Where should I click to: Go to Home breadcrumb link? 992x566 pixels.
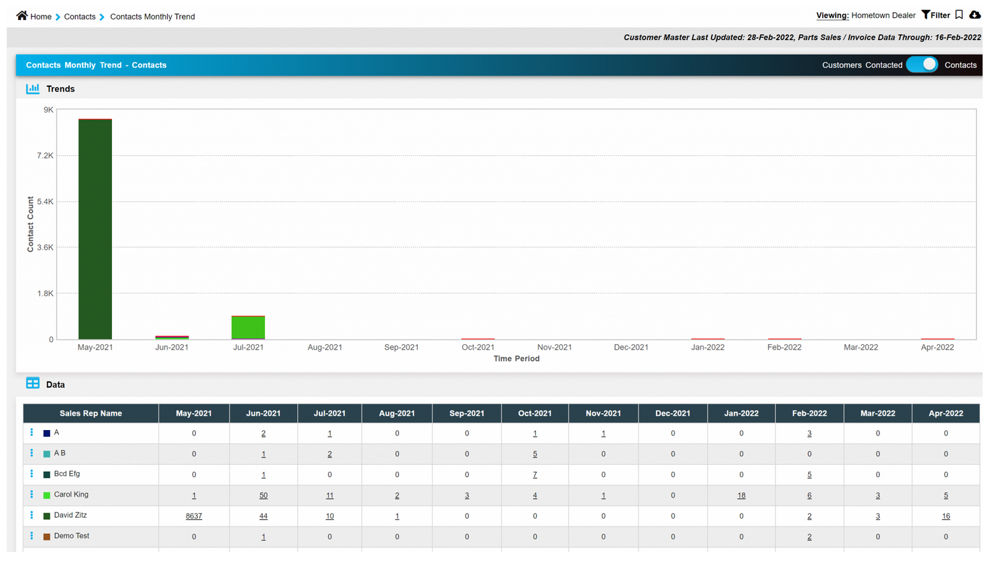[x=41, y=17]
